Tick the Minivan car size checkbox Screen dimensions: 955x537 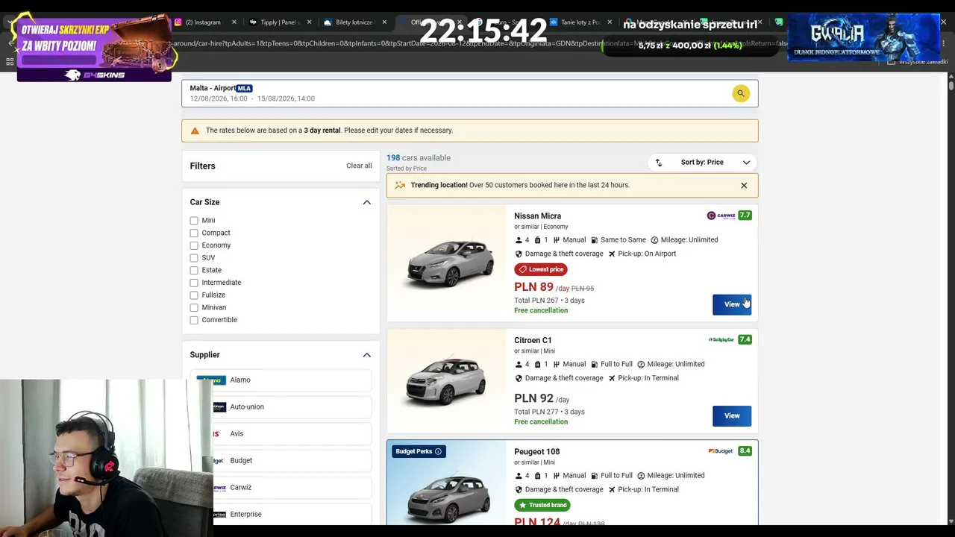[x=194, y=307]
